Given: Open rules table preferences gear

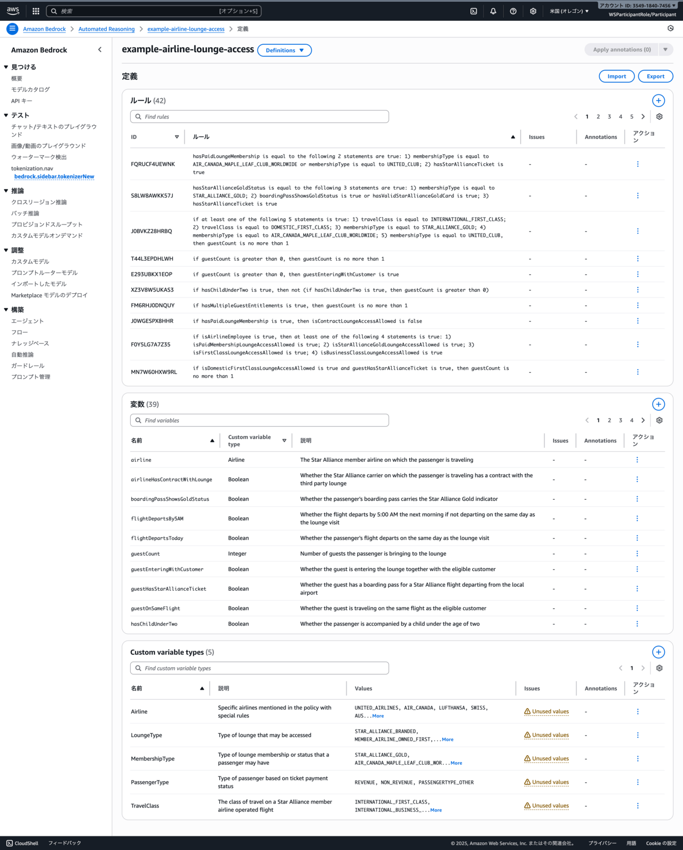Looking at the screenshot, I should pos(659,117).
